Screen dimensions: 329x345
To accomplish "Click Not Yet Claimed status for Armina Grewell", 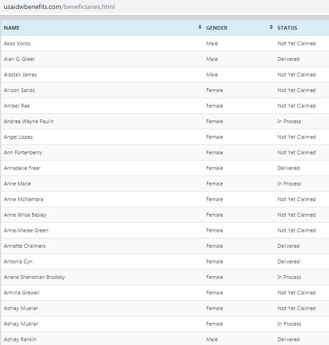I will [296, 293].
